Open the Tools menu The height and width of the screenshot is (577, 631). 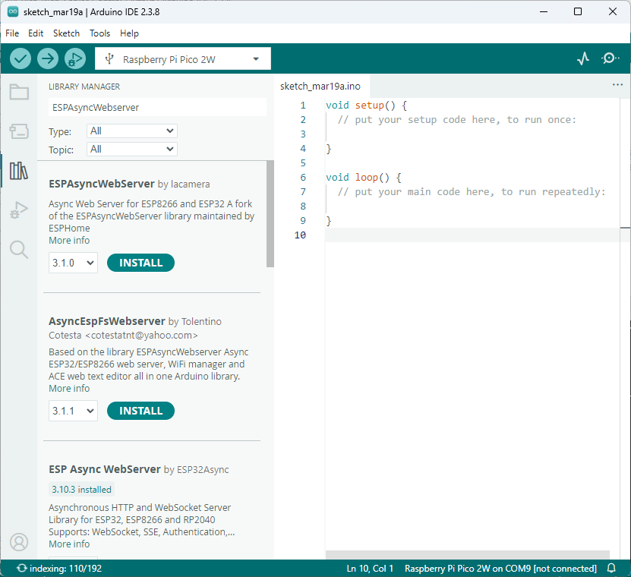click(x=99, y=33)
